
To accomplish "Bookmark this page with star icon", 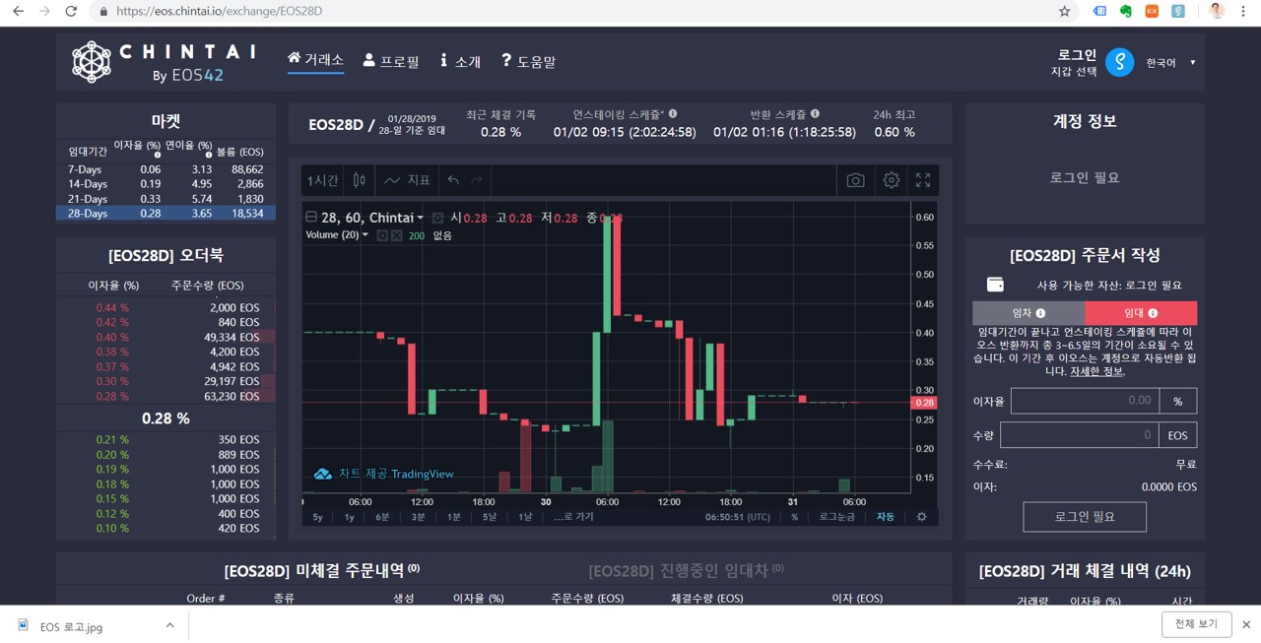I will click(x=1064, y=12).
